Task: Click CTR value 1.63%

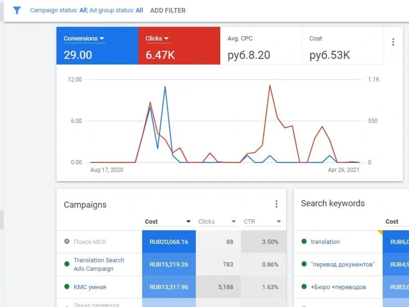Action: 270,287
